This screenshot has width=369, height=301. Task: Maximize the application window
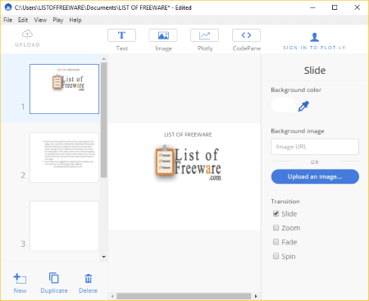(x=335, y=7)
